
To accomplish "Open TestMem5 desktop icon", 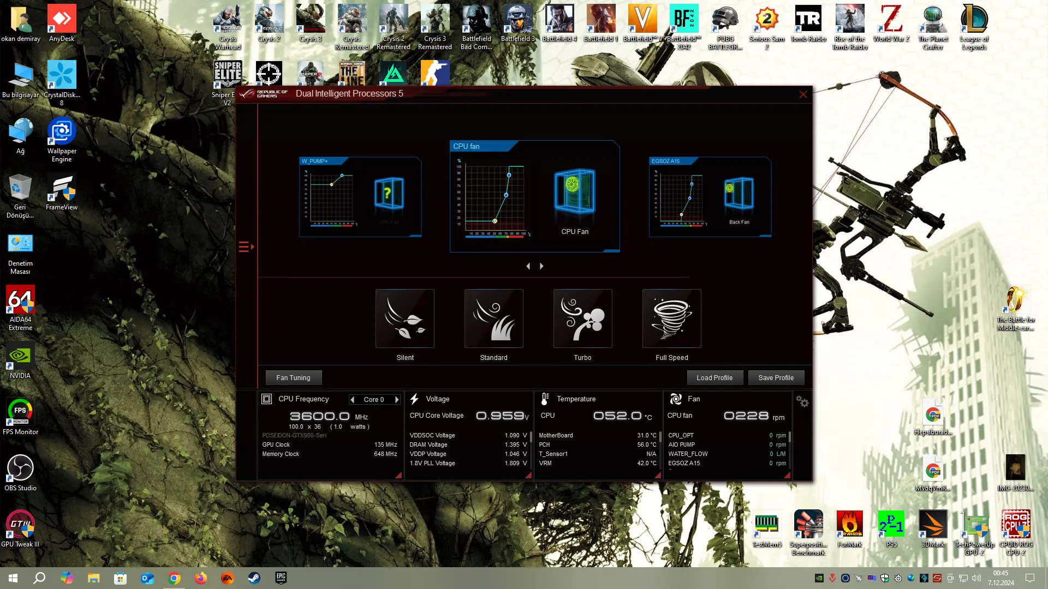I will click(x=767, y=529).
